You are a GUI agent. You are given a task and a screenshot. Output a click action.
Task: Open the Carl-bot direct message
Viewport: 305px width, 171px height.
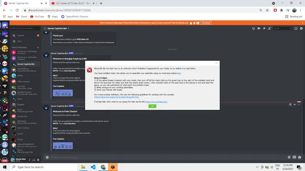coord(25,87)
